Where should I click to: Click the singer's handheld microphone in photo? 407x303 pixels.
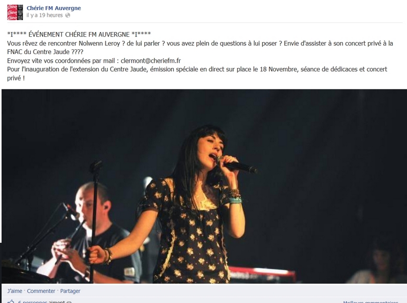(237, 165)
